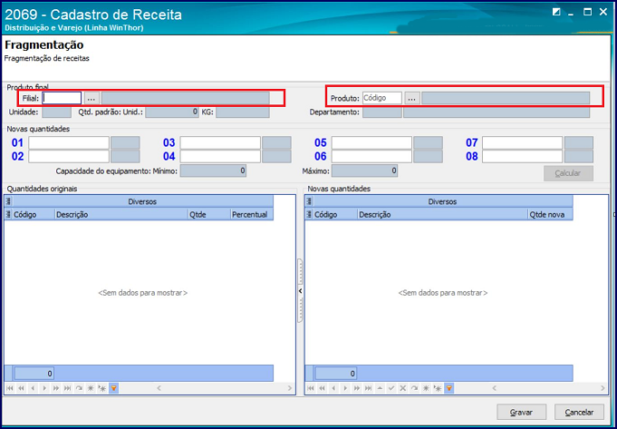Click quantity field 08

pos(523,156)
